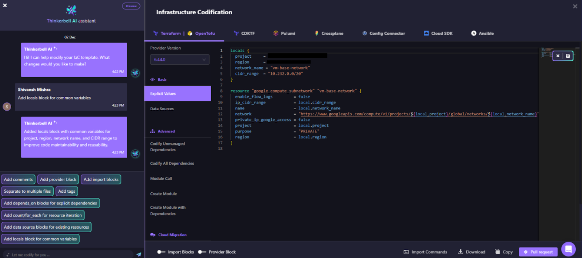
Task: Click 'vm-base-network' string on line 4
Action: 290,68
